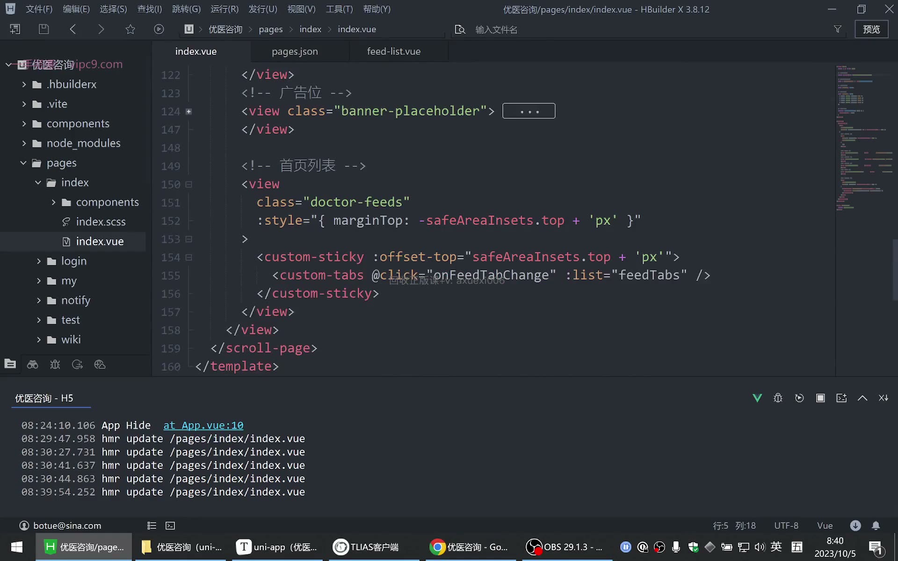The image size is (898, 561).
Task: Click the code minimap overview
Action: 864,138
